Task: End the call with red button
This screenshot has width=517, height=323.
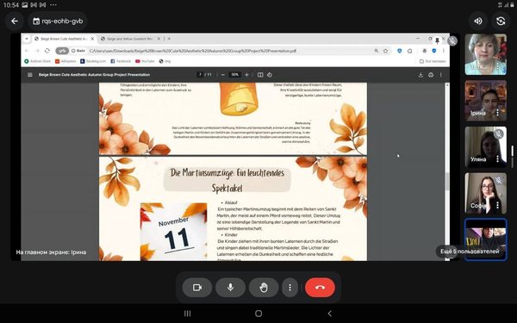Action: coord(320,288)
